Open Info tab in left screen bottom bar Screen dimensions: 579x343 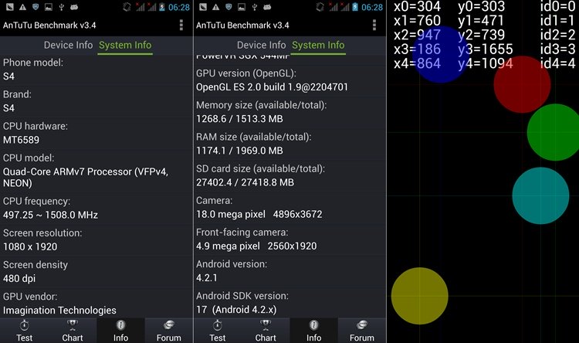(120, 331)
